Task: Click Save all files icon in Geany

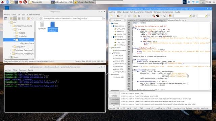Action: coord(129,16)
